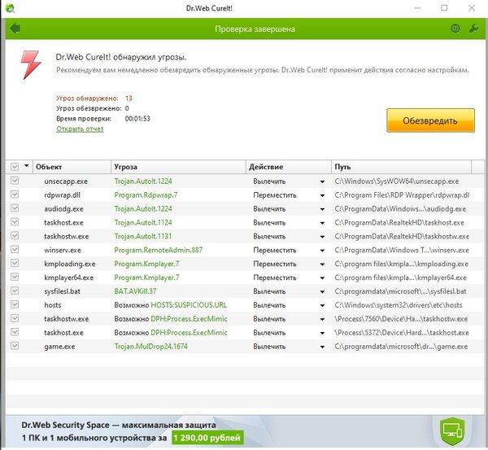Click the green back arrow icon
This screenshot has height=450, width=488.
coord(15,28)
